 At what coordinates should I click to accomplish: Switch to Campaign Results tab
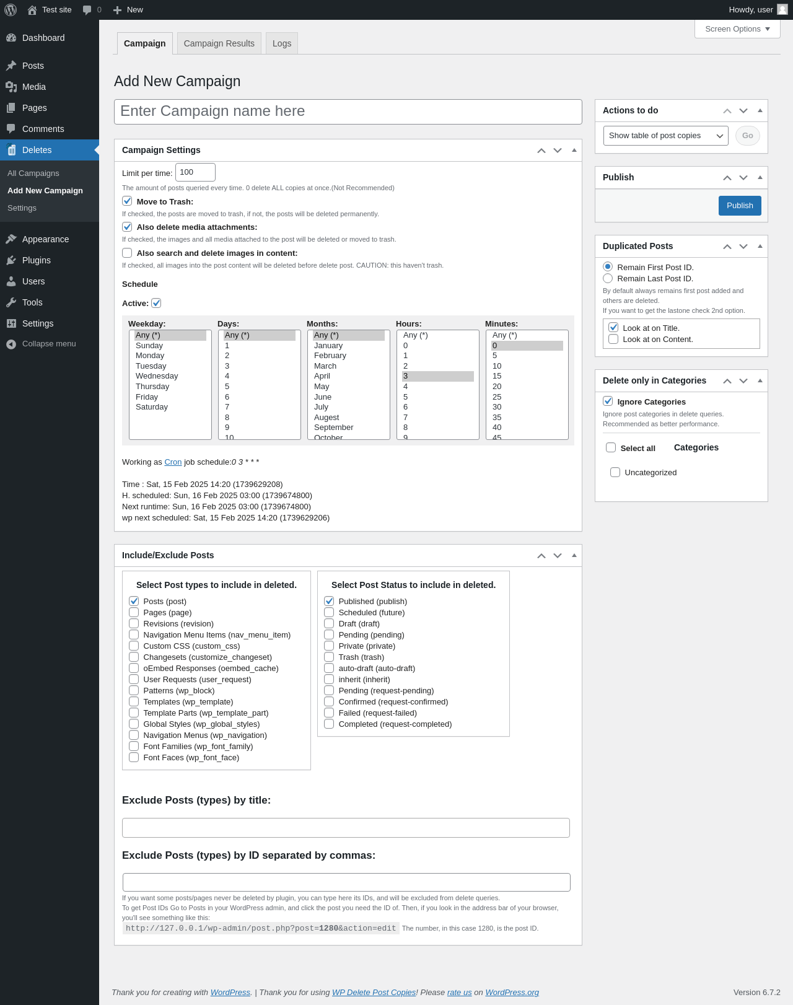219,43
